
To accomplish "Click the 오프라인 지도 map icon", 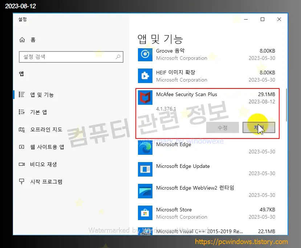I will click(22, 130).
